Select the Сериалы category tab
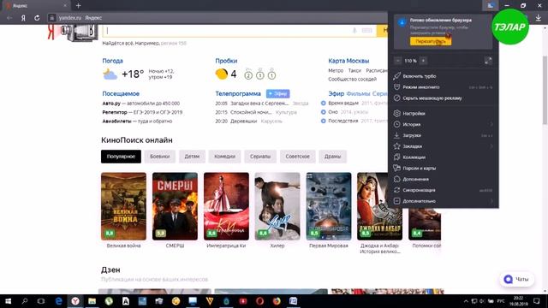 pyautogui.click(x=260, y=157)
